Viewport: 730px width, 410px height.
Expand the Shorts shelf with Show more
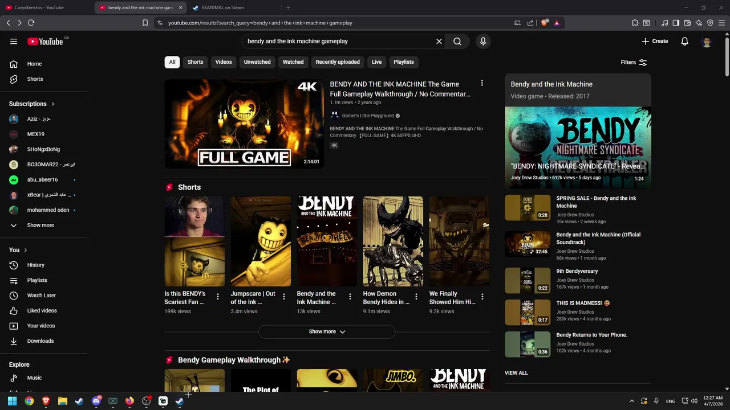click(327, 331)
